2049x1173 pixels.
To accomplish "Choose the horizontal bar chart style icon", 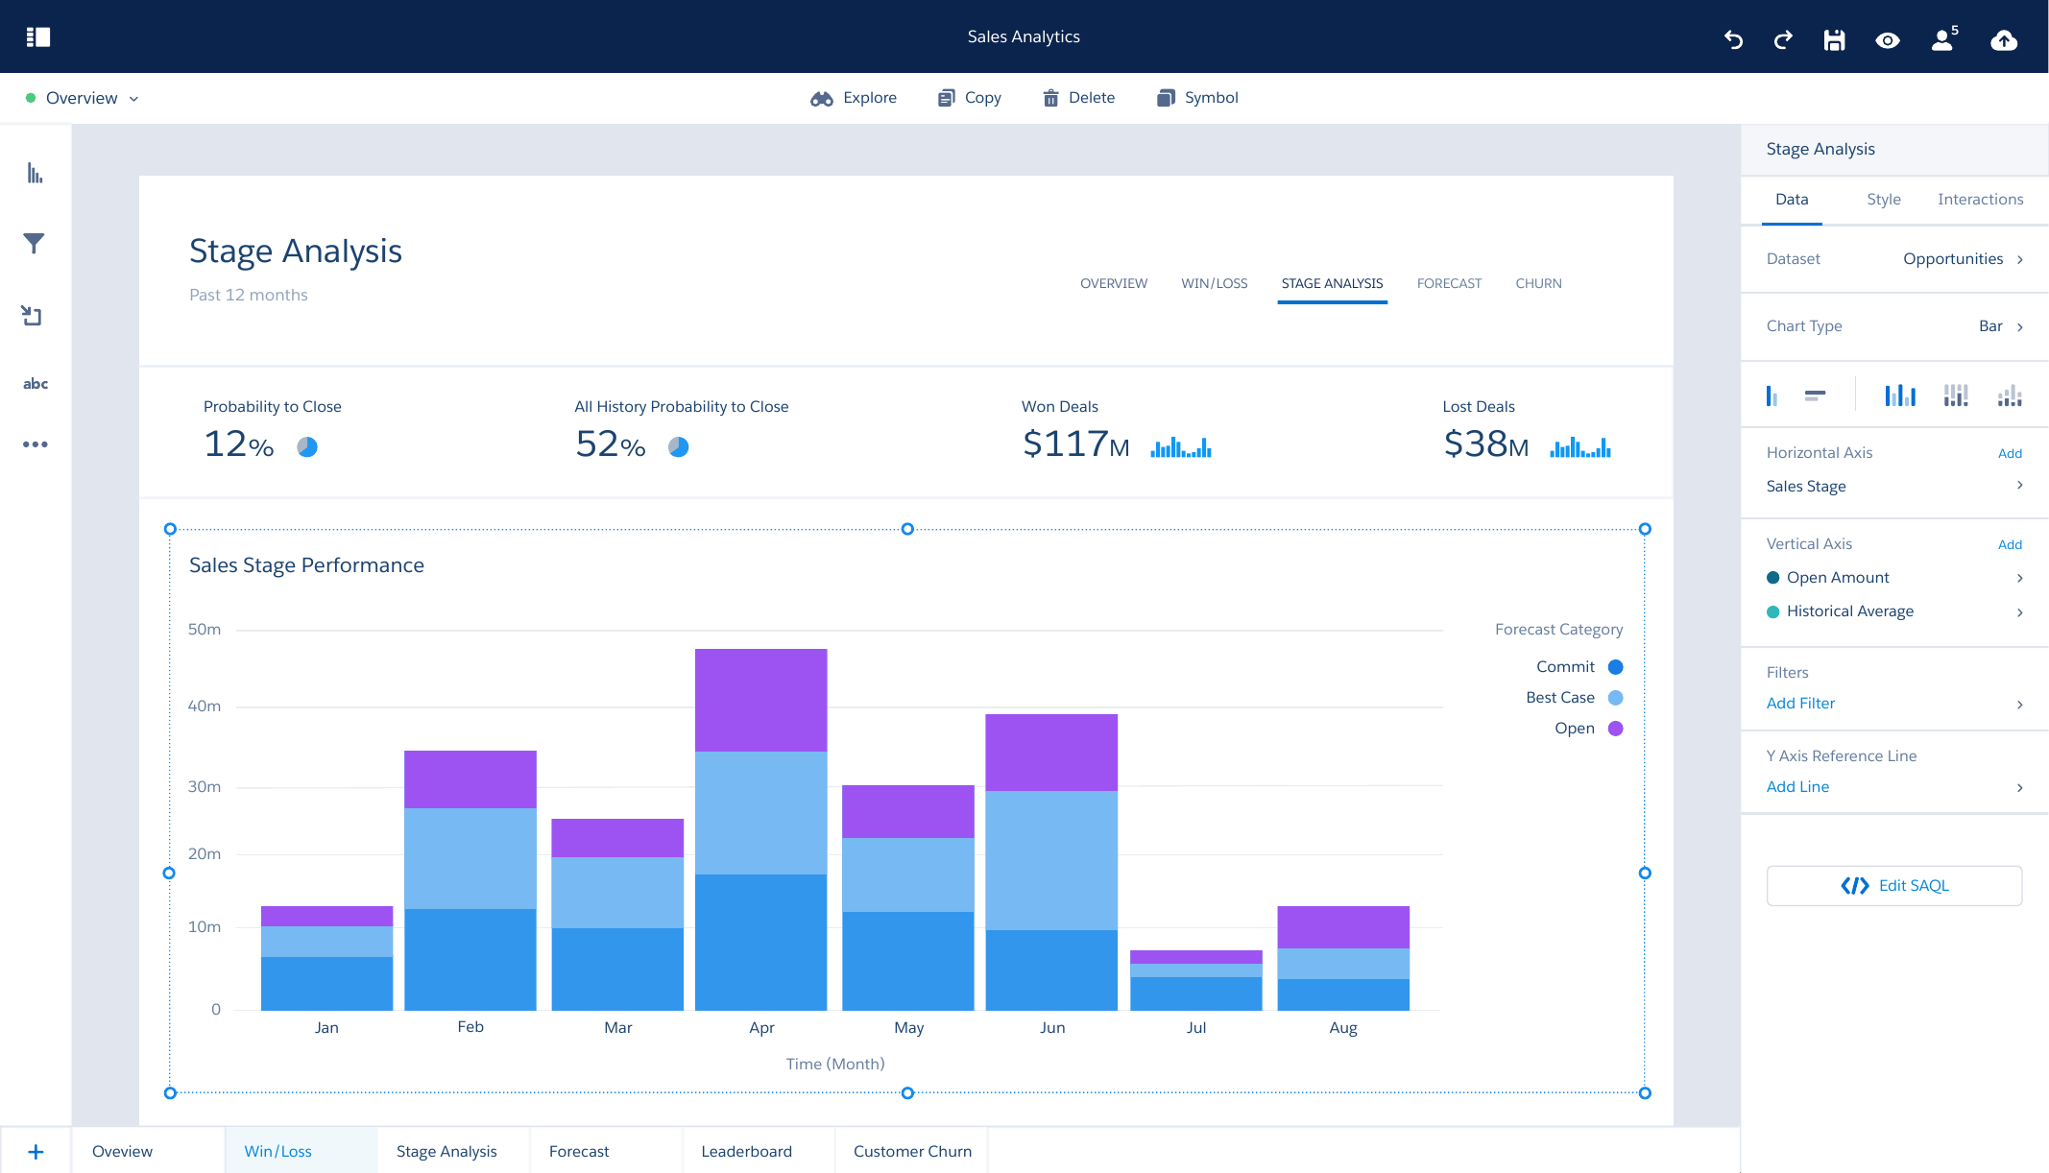I will click(1815, 395).
